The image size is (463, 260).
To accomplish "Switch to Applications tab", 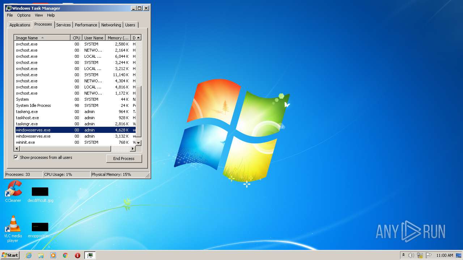I will coord(20,25).
